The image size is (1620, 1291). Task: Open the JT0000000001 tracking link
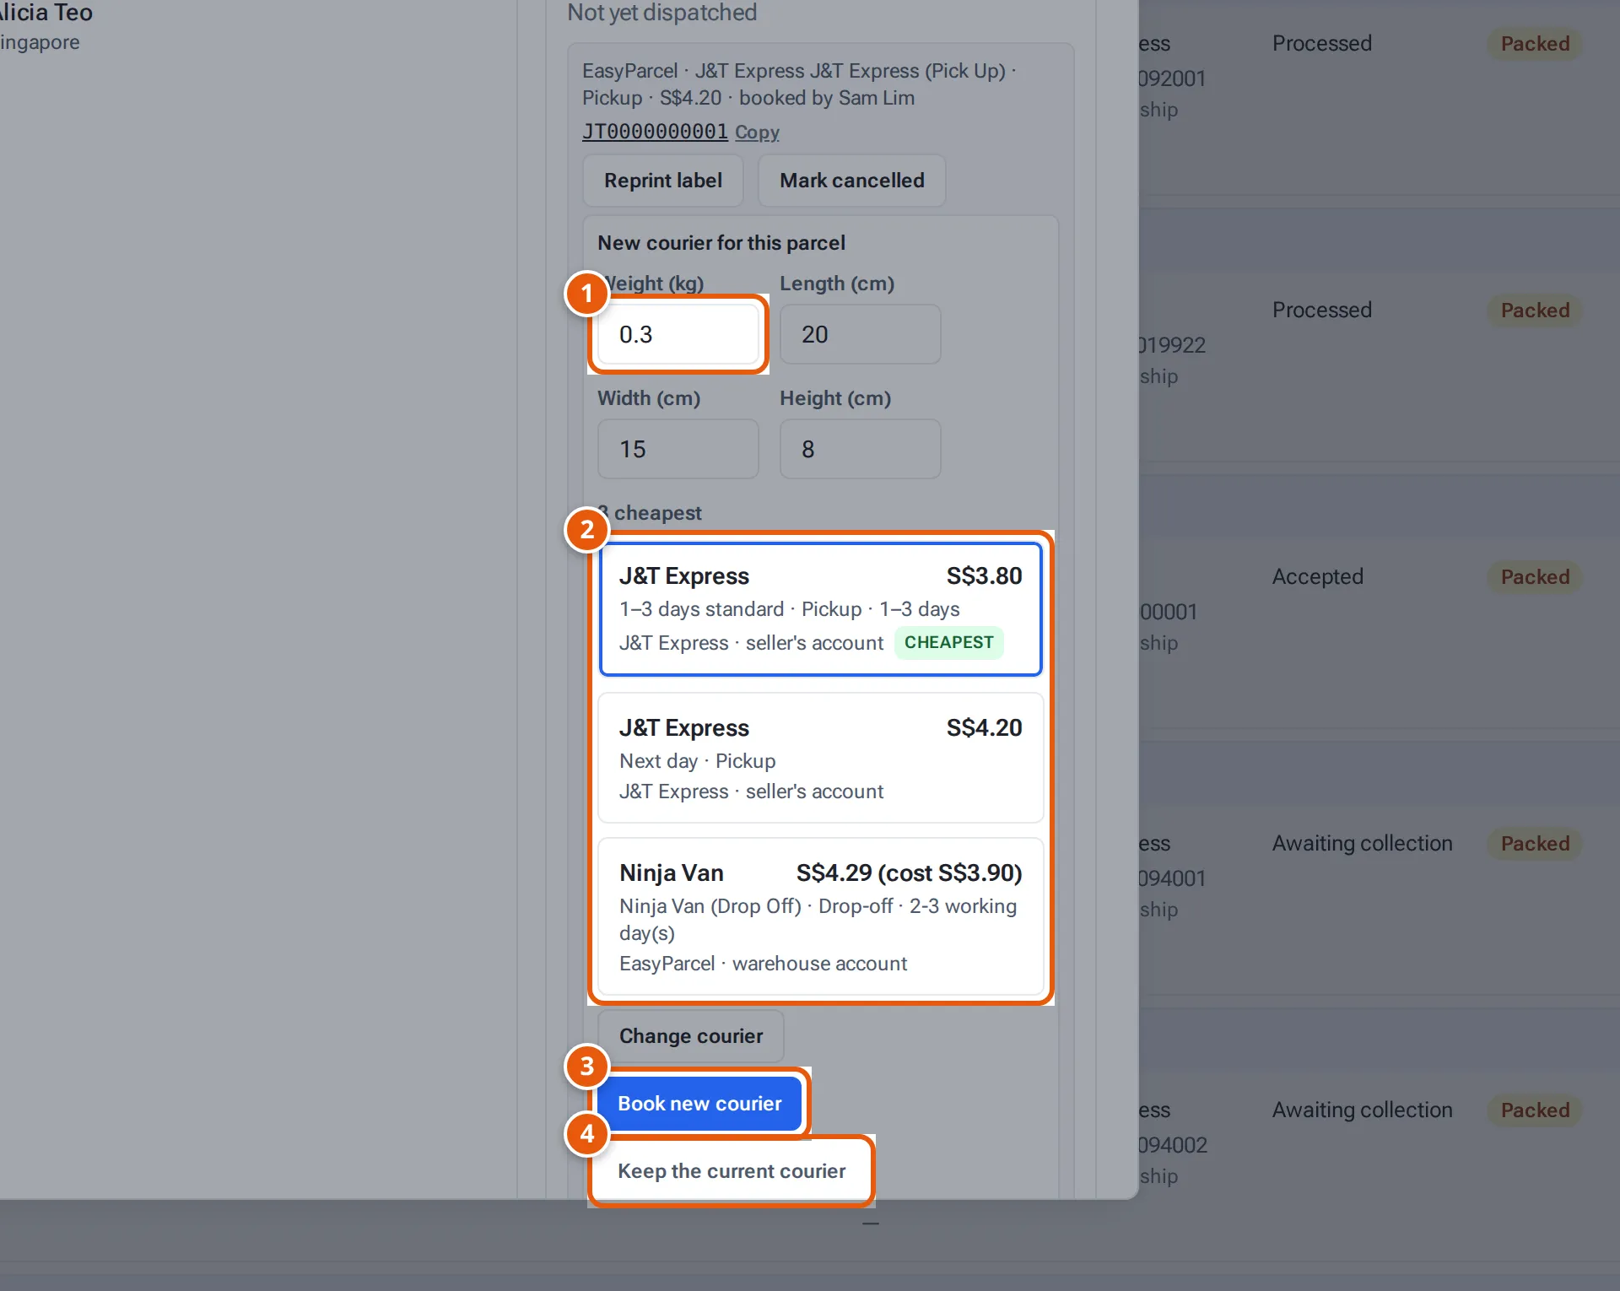coord(655,132)
